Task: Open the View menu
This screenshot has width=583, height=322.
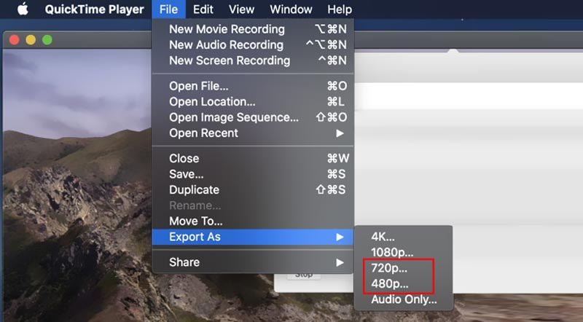Action: click(241, 9)
